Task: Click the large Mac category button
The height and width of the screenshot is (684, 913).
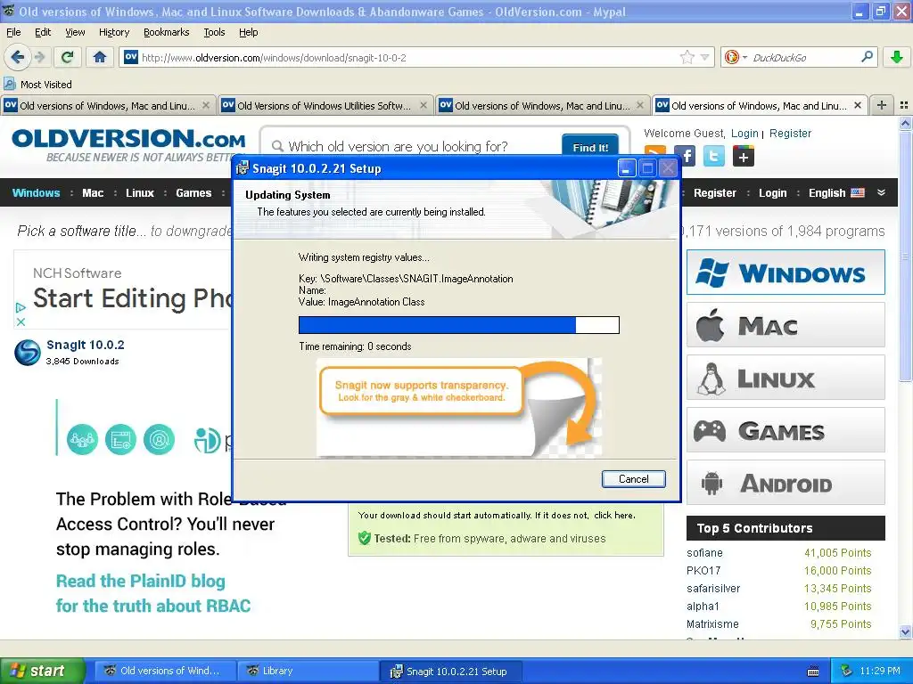Action: pos(786,325)
